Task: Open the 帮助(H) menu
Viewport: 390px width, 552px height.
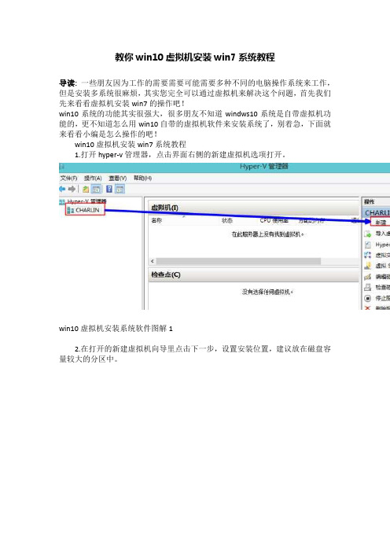Action: pos(142,178)
